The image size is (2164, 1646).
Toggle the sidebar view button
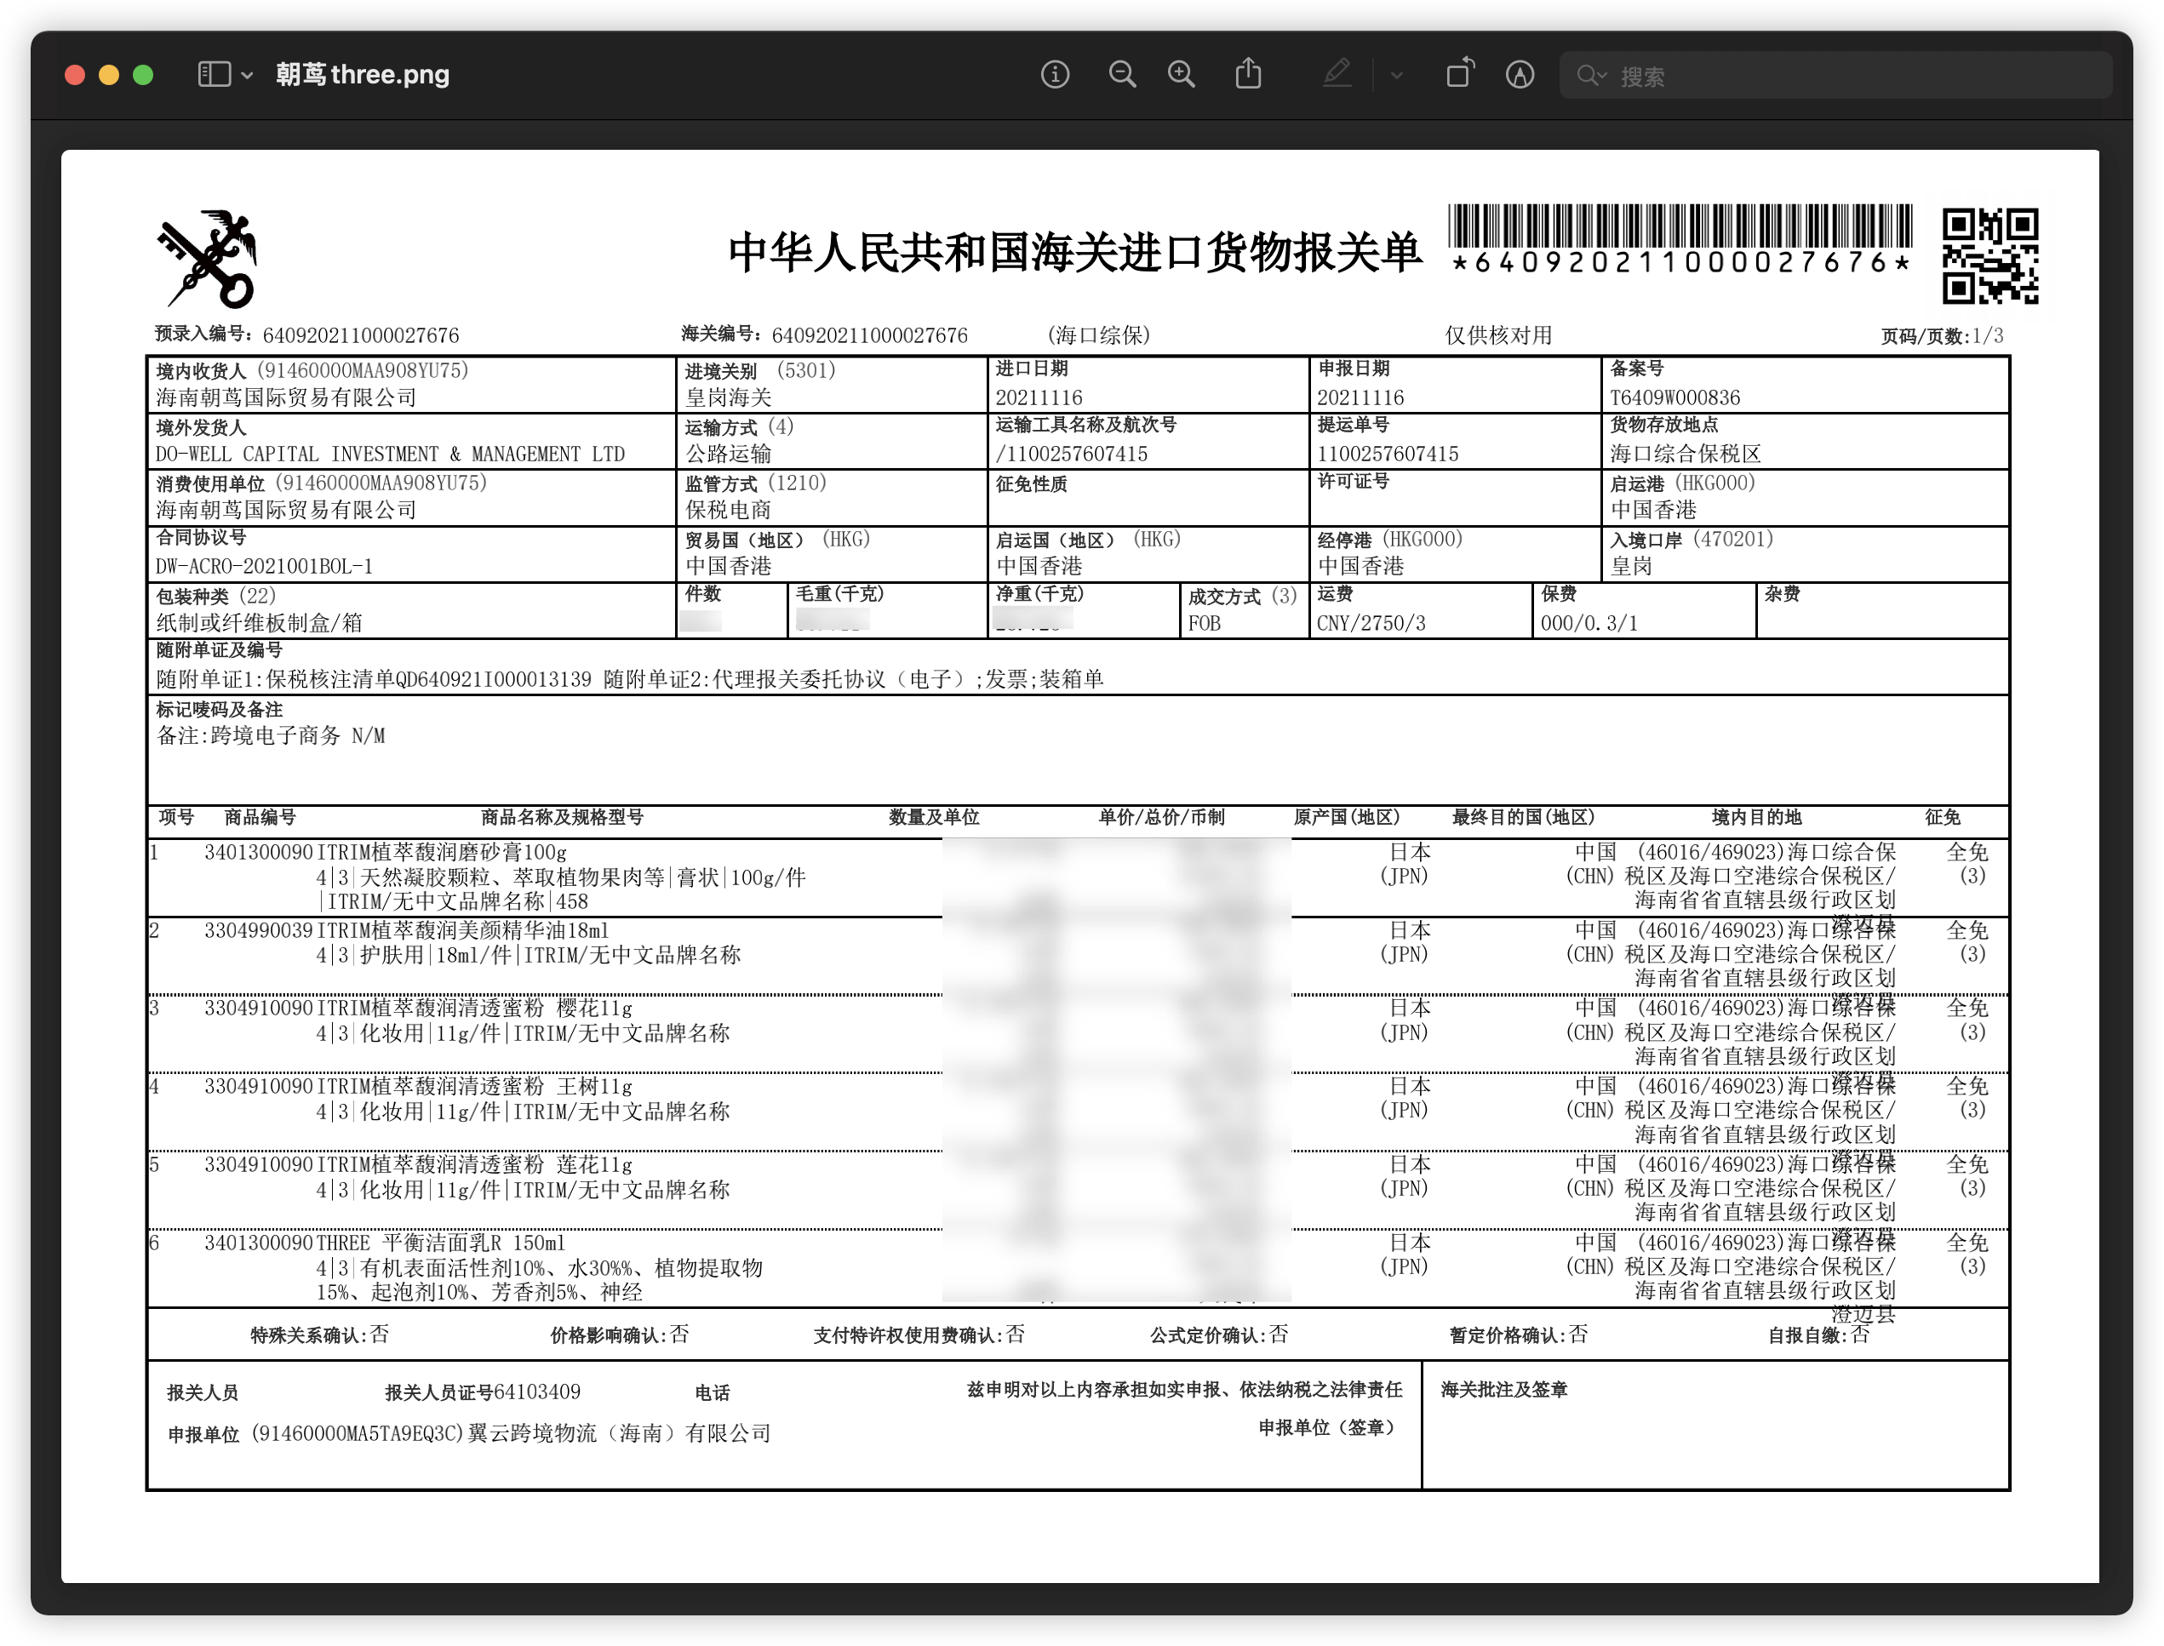pyautogui.click(x=214, y=74)
